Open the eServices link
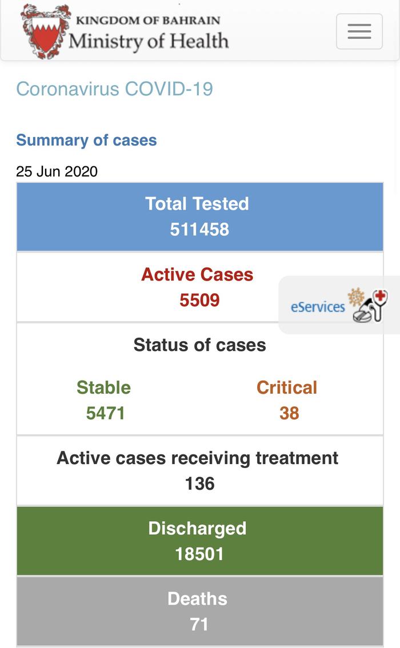 318,307
